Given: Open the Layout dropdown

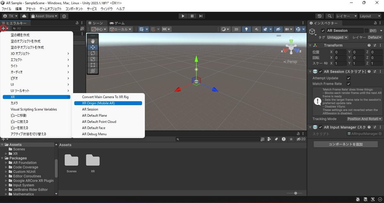Looking at the screenshot, I should click(370, 16).
